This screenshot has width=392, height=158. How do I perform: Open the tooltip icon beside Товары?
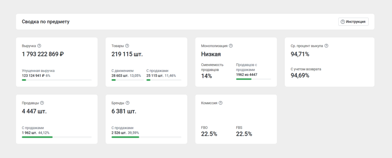click(x=127, y=46)
